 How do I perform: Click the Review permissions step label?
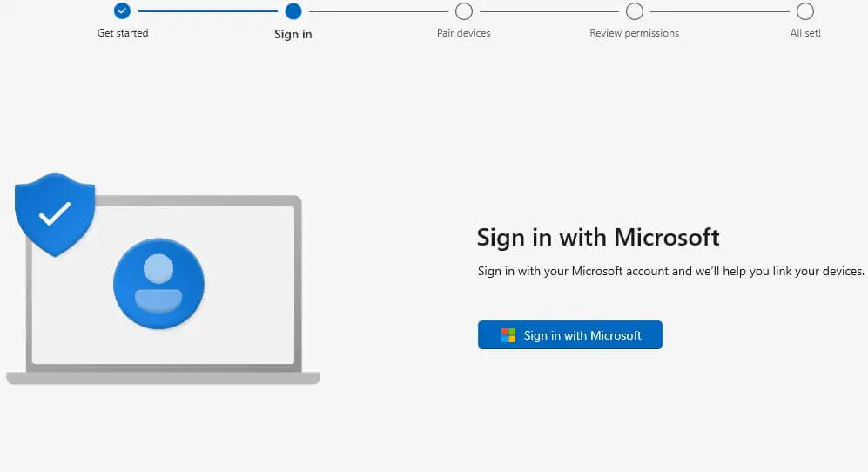[x=635, y=33]
